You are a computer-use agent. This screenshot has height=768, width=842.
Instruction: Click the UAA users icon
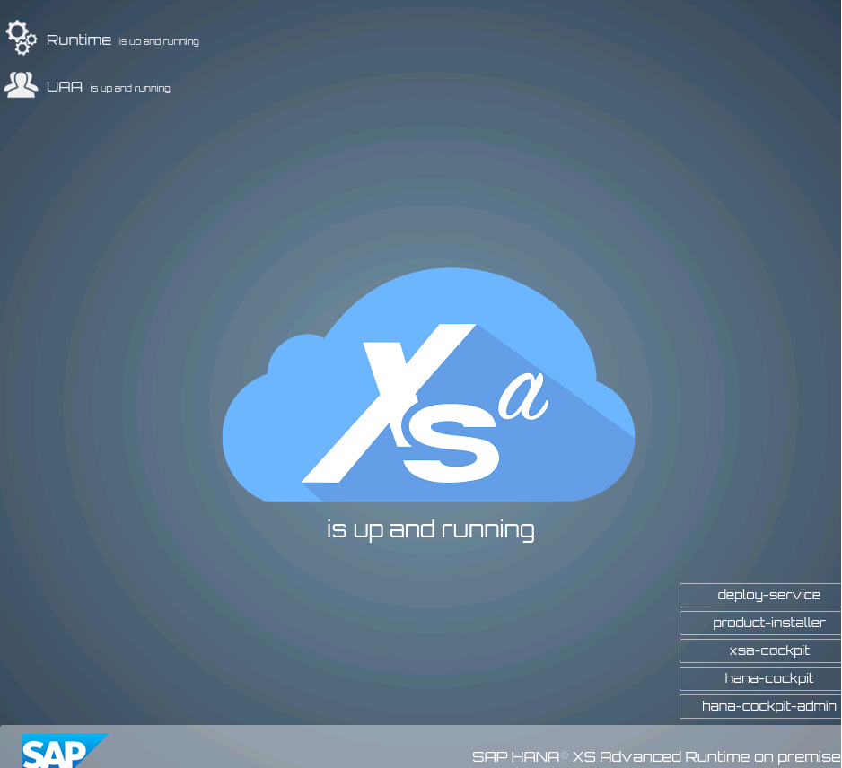(x=21, y=84)
